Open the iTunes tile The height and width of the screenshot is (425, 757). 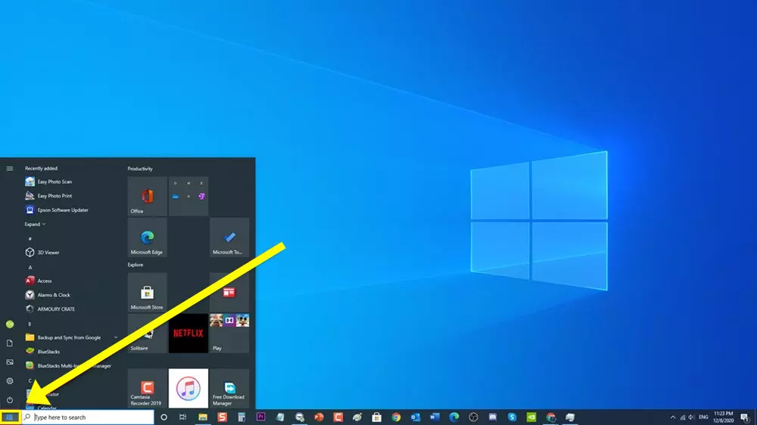[188, 389]
